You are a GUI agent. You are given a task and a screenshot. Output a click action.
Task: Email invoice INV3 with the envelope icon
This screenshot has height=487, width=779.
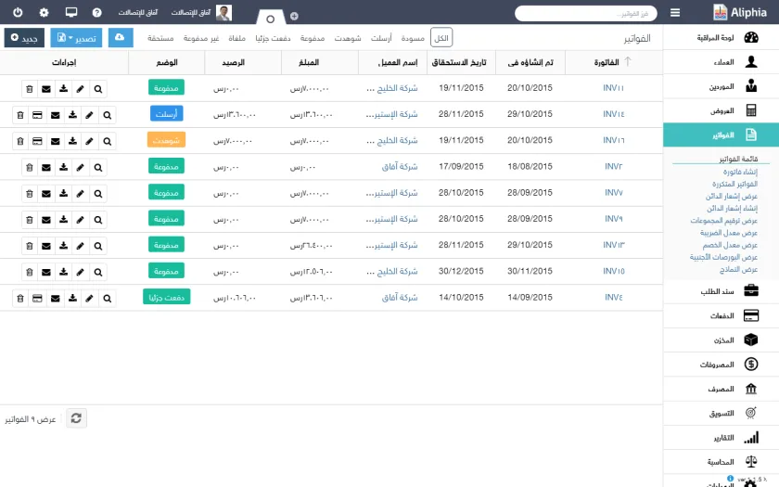[46, 168]
